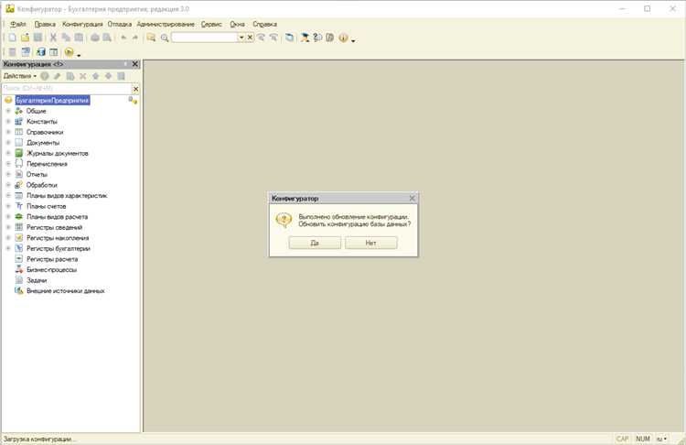Select Планы видов характеристик item
Screen dimensions: 686x445
click(67, 196)
